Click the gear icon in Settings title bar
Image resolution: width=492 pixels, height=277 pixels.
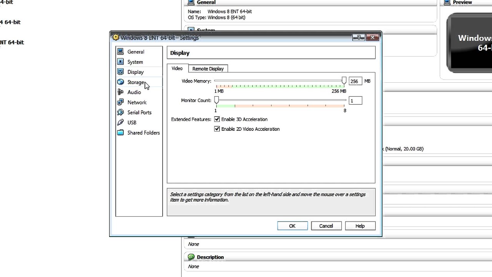[115, 38]
